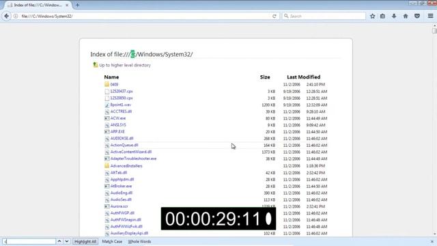Viewport: 437px width, 246px height.
Task: Open ARP.EXE link
Action: [x=117, y=131]
